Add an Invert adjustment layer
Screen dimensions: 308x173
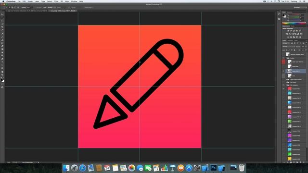click(x=288, y=37)
